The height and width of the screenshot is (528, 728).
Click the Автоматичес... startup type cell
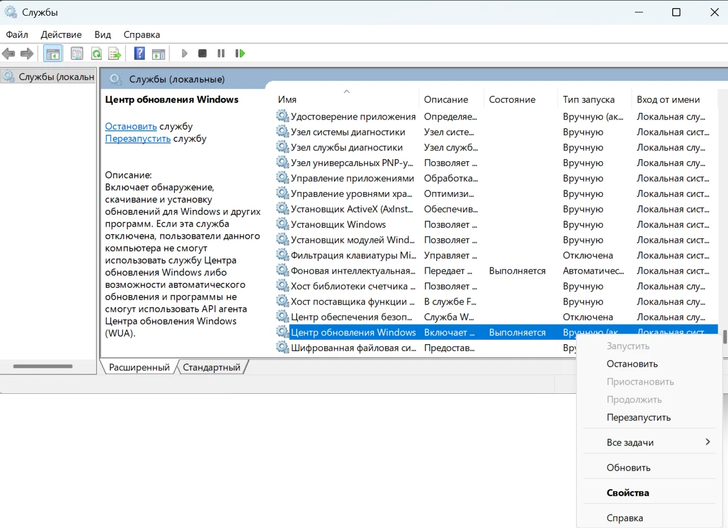593,270
